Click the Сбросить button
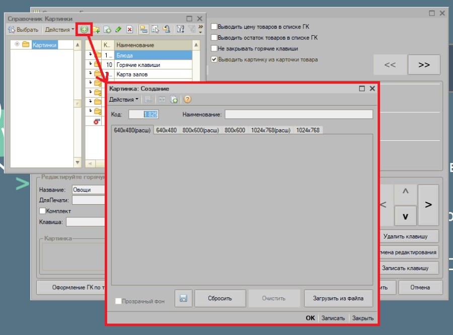This screenshot has height=335, width=453. (x=220, y=298)
